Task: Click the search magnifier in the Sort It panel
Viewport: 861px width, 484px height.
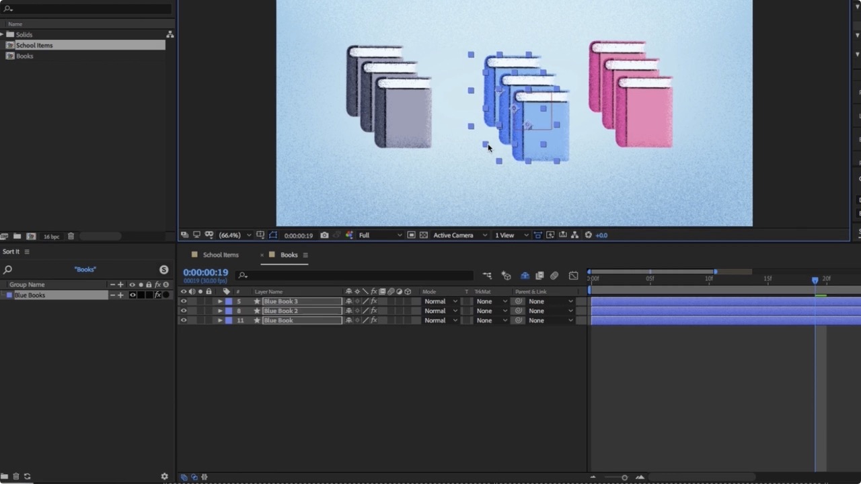Action: (x=8, y=269)
